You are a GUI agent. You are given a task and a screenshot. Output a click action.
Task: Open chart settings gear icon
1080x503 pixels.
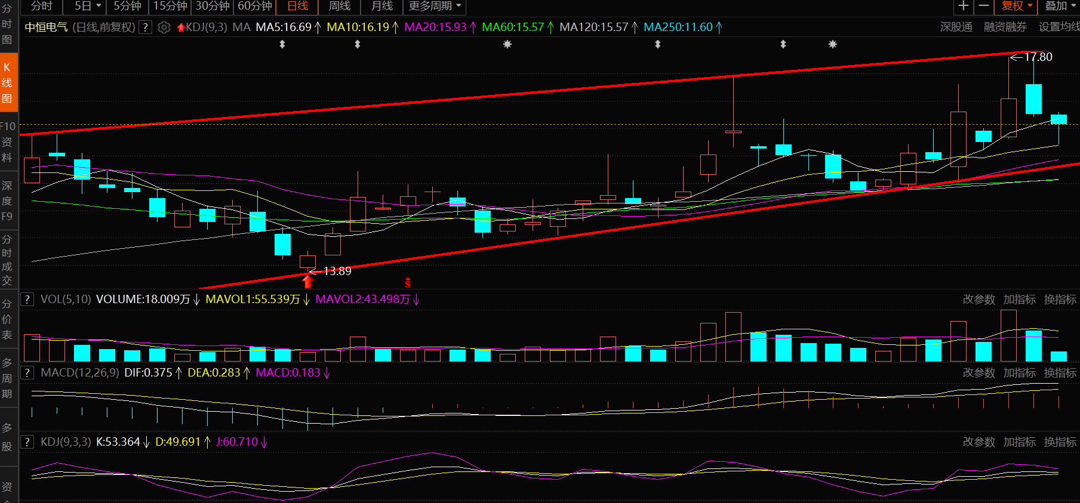[x=164, y=27]
